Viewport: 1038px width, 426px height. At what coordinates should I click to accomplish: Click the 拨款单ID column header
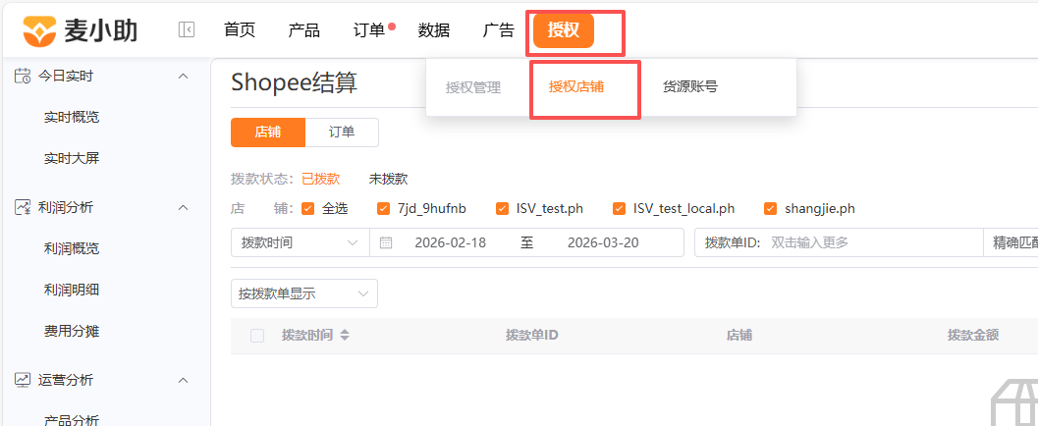pyautogui.click(x=531, y=336)
